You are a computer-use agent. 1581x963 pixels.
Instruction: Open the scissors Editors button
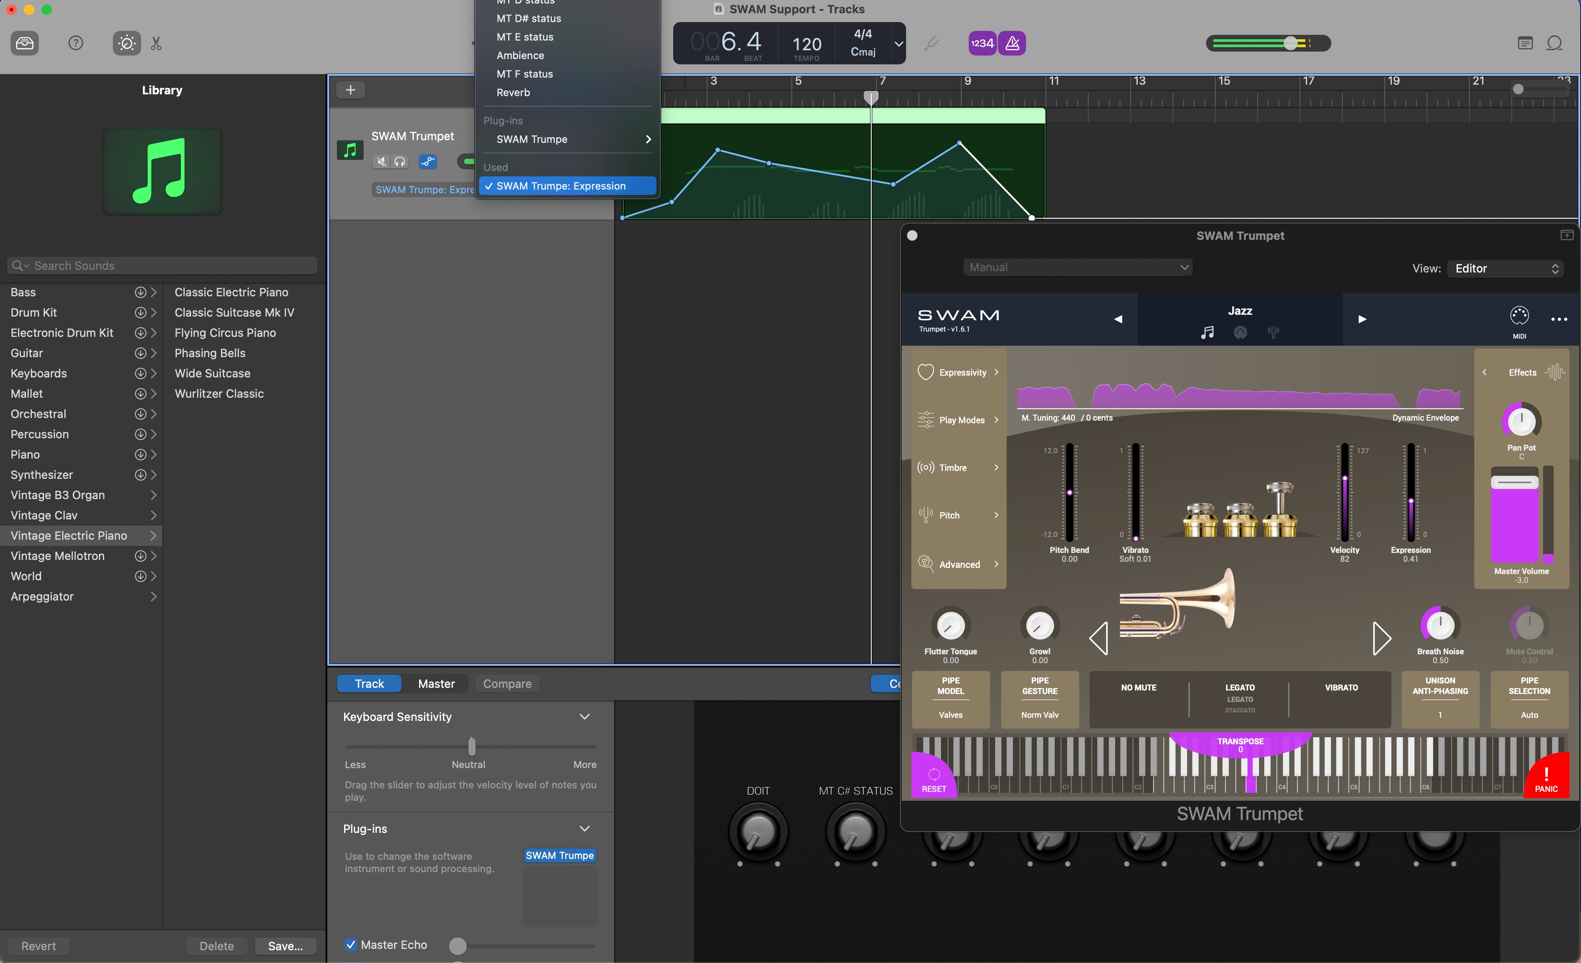coord(156,43)
